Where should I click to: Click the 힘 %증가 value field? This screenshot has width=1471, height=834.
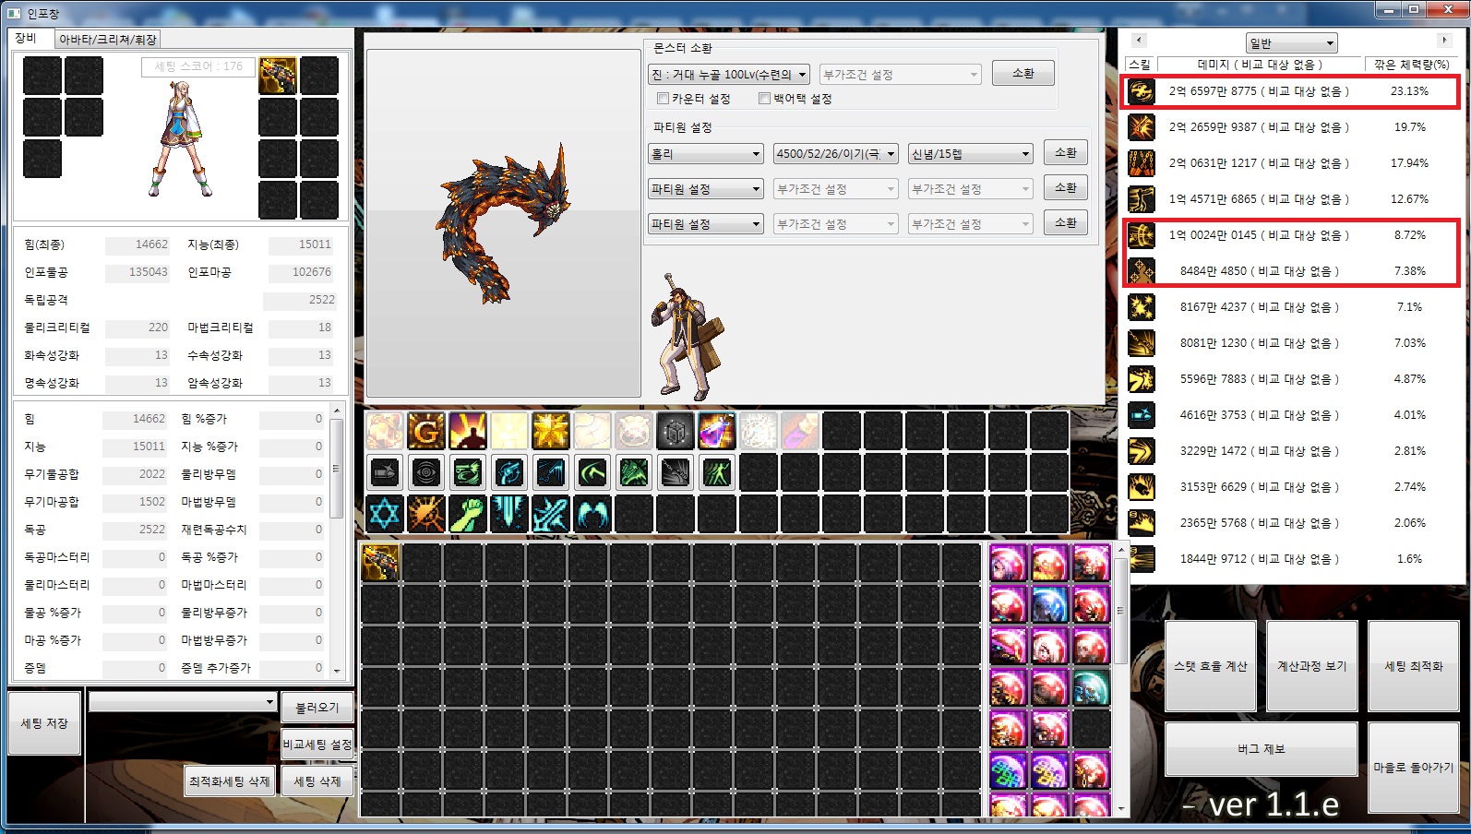[293, 419]
